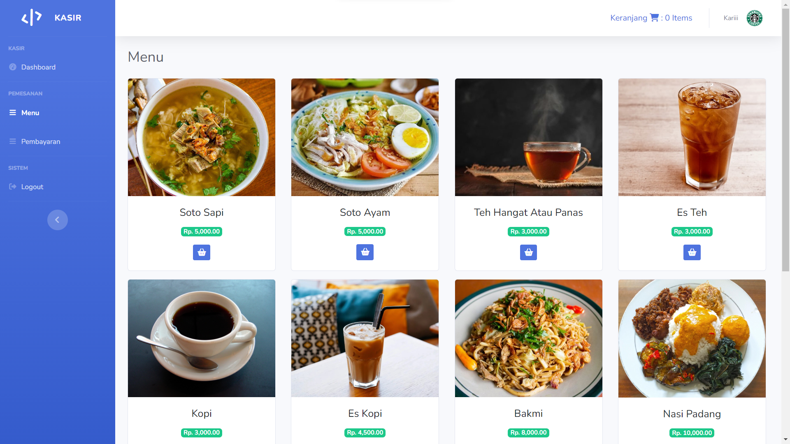790x444 pixels.
Task: Collapse the sidebar with the chevron toggle
Action: point(58,220)
